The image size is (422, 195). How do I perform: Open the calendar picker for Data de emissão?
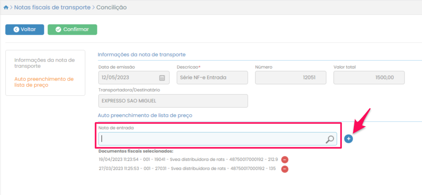coord(162,78)
